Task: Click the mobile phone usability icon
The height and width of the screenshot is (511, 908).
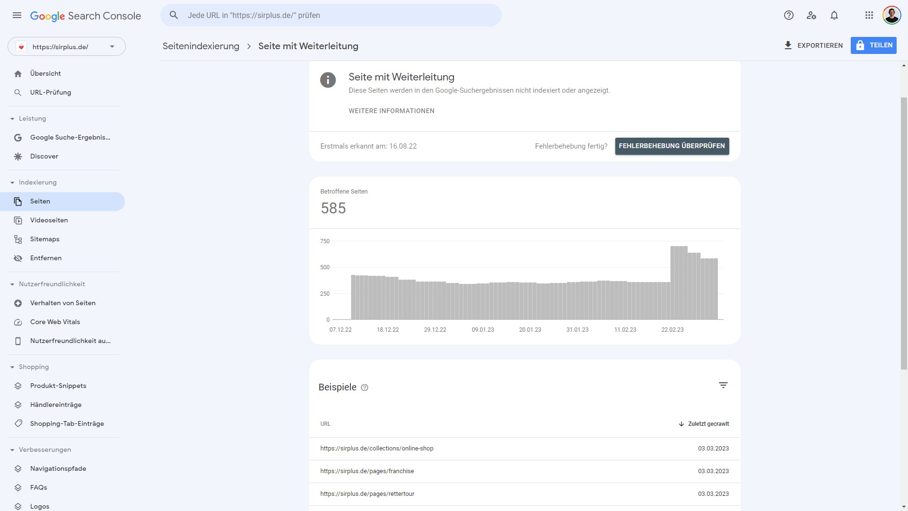Action: pos(18,341)
